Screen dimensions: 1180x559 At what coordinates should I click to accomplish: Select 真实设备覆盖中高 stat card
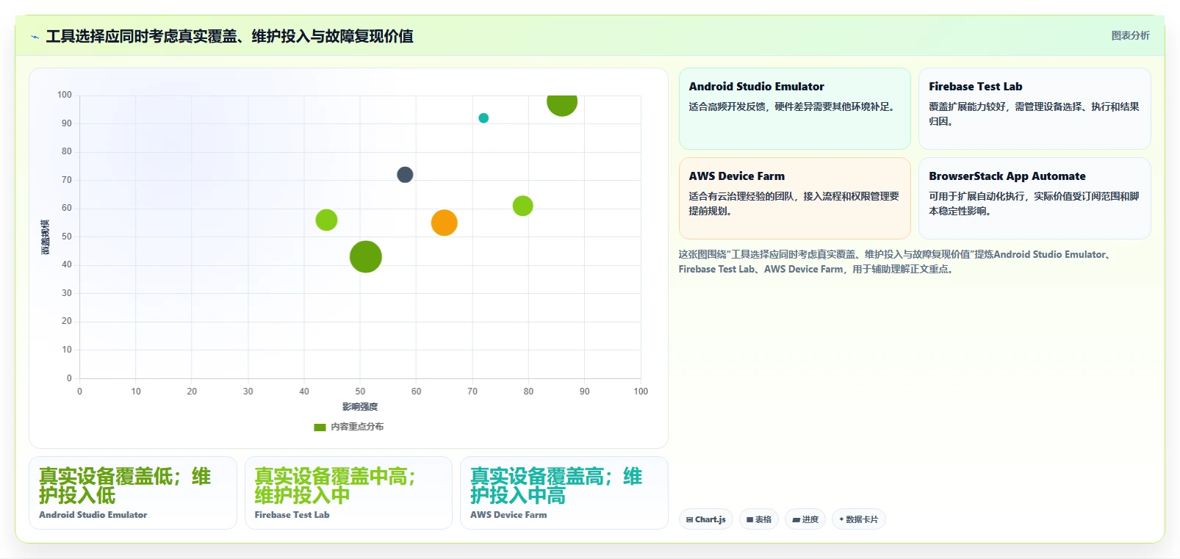click(348, 493)
